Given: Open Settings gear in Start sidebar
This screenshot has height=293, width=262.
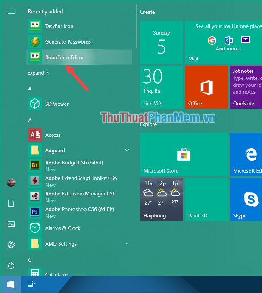Looking at the screenshot, I should point(11,245).
